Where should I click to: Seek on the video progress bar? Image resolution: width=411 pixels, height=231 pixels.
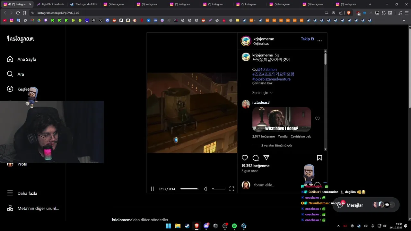(x=189, y=189)
